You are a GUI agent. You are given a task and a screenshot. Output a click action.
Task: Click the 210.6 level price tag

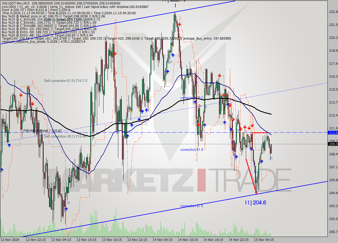[333, 132]
